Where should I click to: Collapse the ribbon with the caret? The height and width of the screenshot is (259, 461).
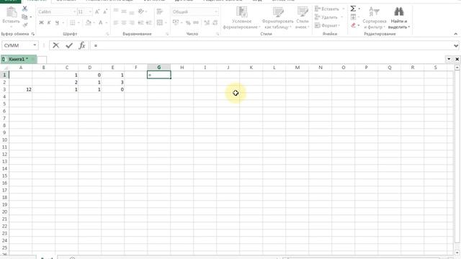[x=455, y=34]
